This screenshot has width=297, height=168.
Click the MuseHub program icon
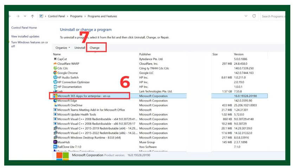[55, 142]
